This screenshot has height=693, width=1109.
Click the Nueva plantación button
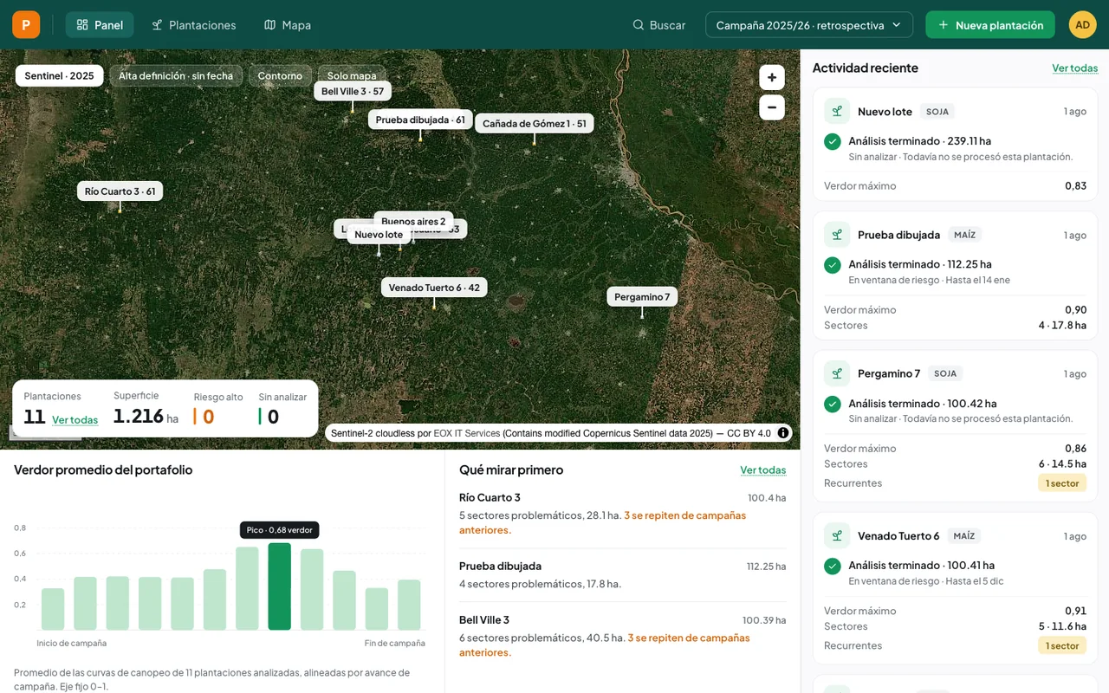tap(990, 25)
